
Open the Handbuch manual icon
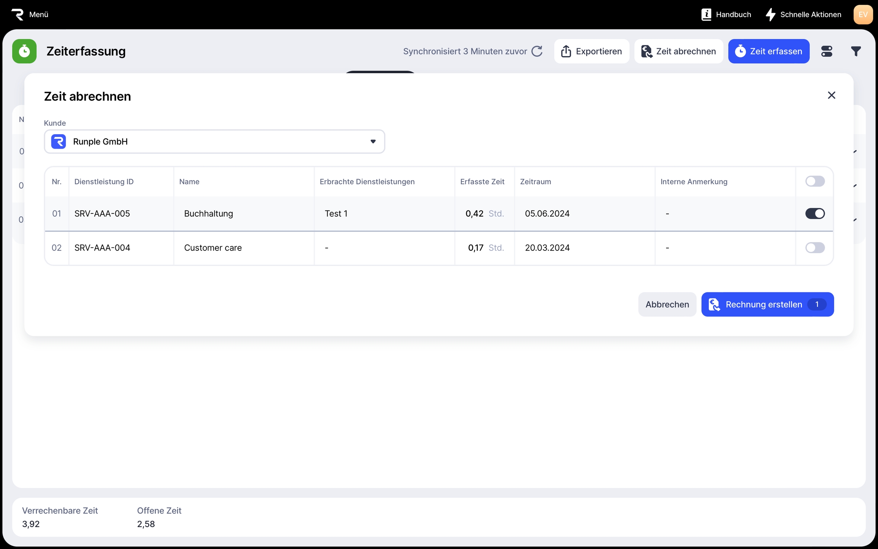(706, 14)
